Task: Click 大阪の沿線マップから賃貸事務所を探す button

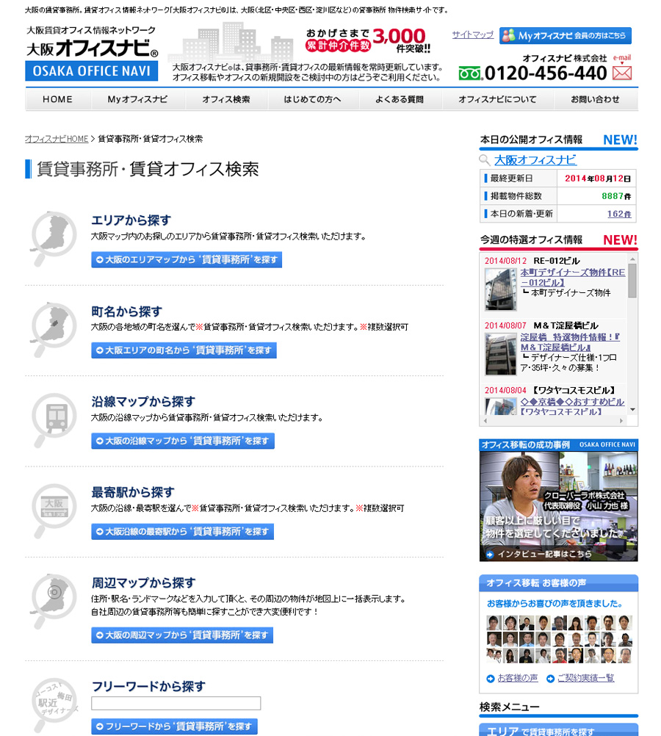Action: coord(183,441)
